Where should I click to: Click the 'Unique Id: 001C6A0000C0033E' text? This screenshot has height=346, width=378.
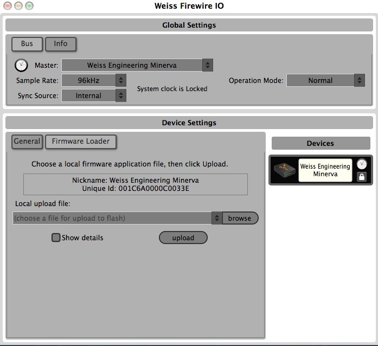(x=136, y=189)
